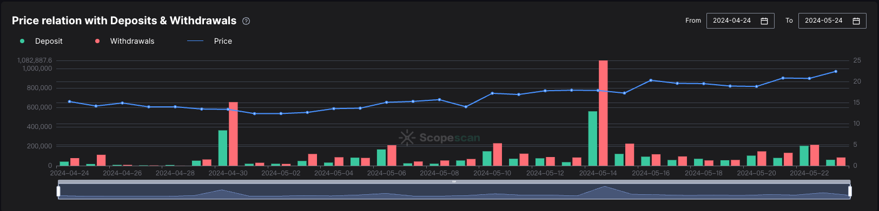Click the top grip of range slider
This screenshot has height=211, width=879.
point(454,182)
